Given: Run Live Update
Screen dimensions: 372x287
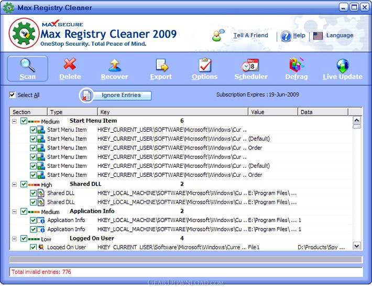Looking at the screenshot, I should [342, 69].
